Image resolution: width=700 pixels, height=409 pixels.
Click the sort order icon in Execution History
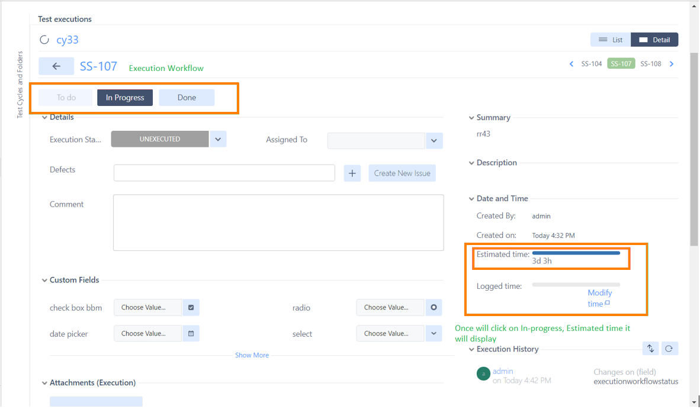tap(650, 348)
